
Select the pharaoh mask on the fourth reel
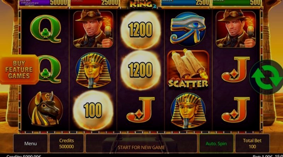click(x=188, y=110)
